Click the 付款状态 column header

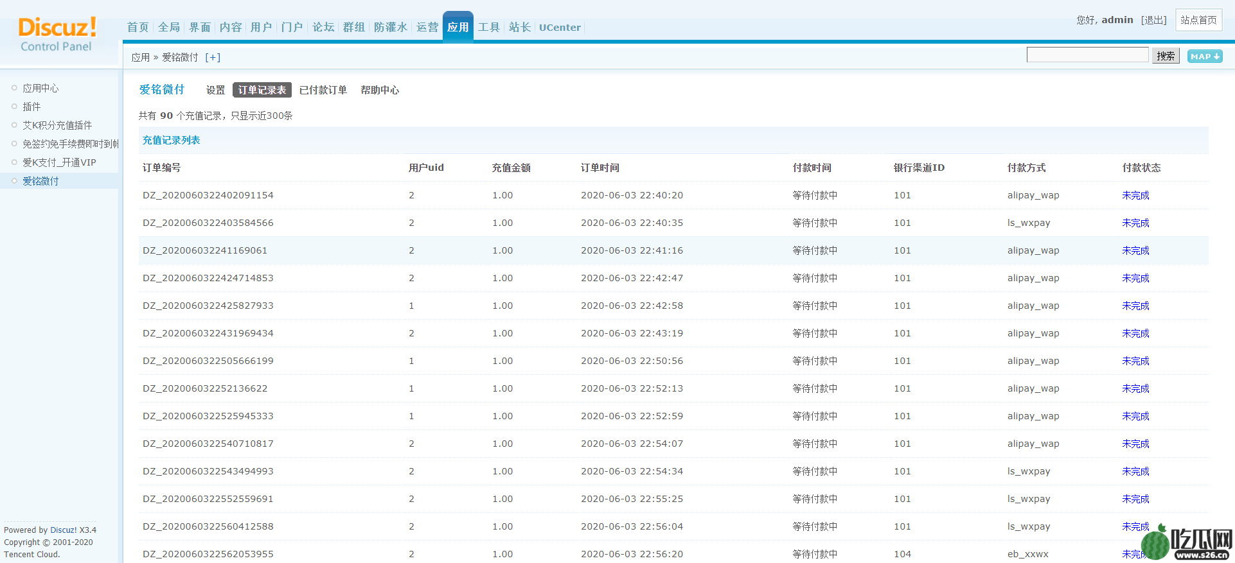coord(1141,168)
